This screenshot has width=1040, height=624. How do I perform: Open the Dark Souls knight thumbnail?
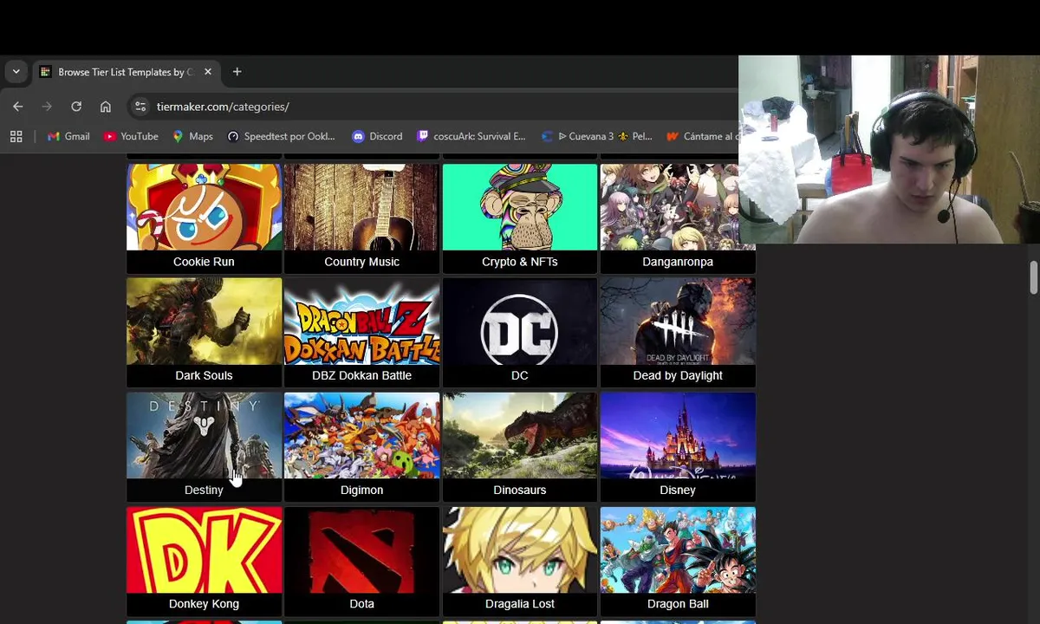[x=204, y=321]
